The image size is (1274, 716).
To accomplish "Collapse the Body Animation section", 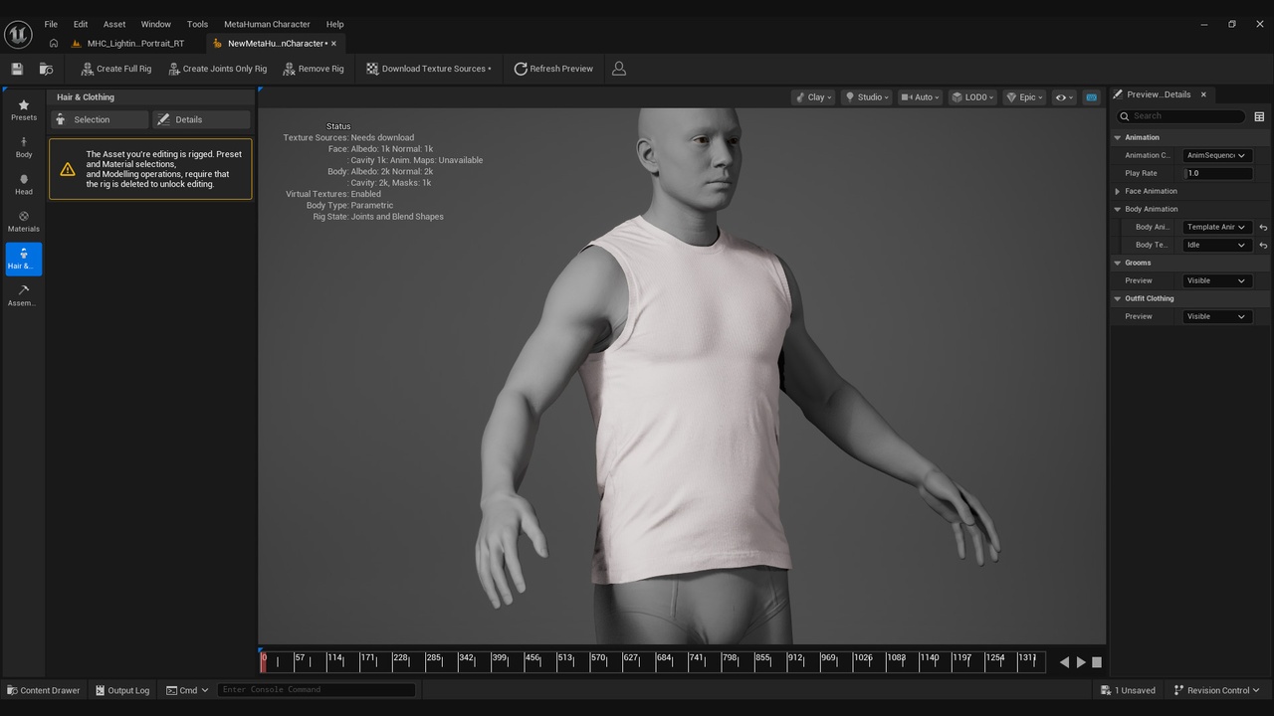I will (x=1118, y=209).
